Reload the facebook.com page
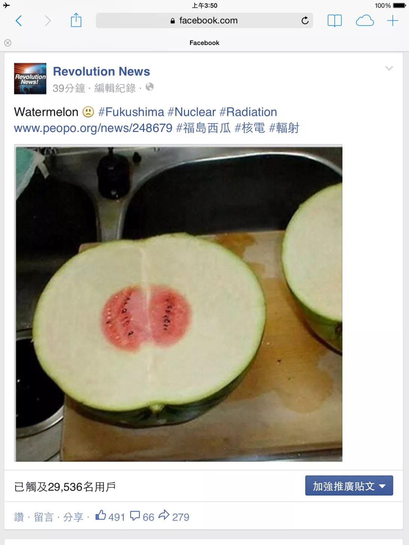This screenshot has width=409, height=545. 305,20
